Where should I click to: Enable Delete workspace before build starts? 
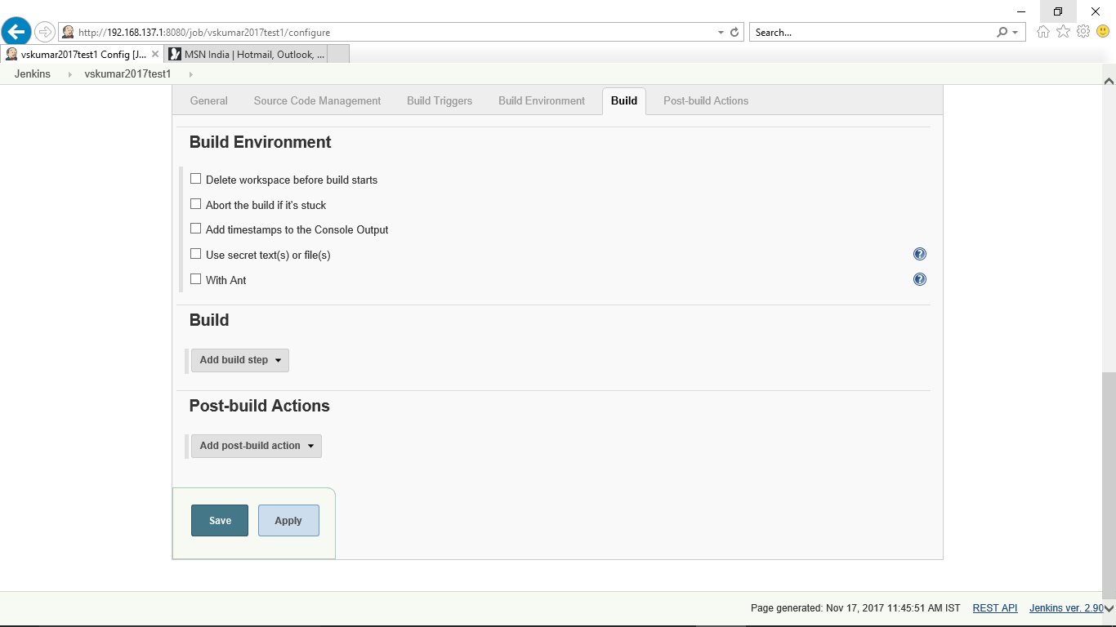(x=195, y=178)
